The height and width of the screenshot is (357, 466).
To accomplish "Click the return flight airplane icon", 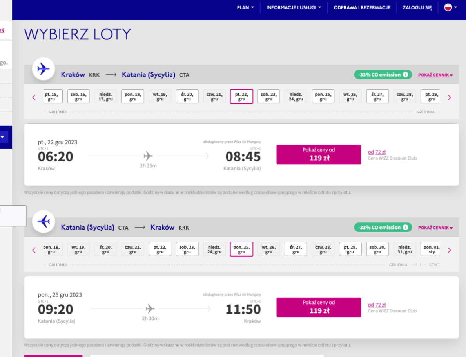I will (44, 221).
